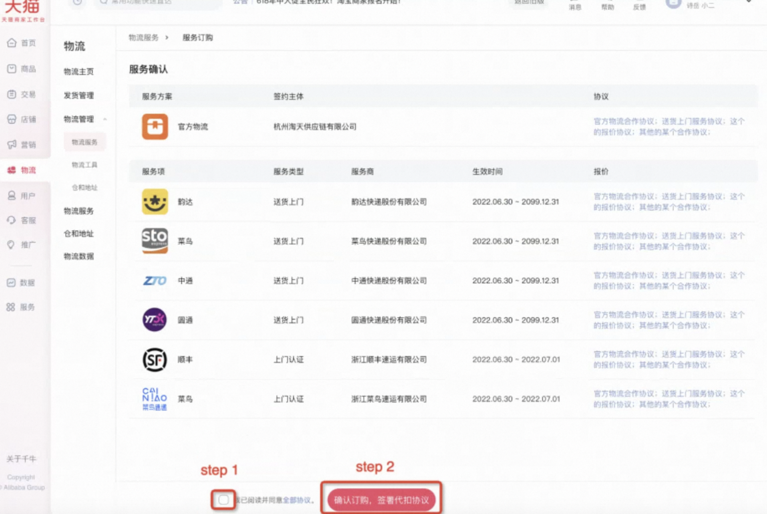The width and height of the screenshot is (767, 514).
Task: Open bold 仓和地址 item above 物流数据
Action: coord(78,234)
